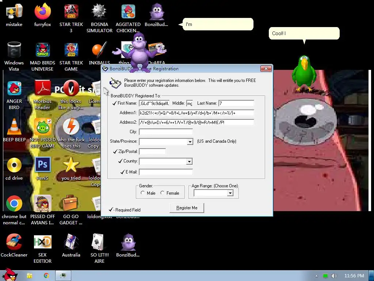Screen dimensions: 374x281
Task: Open PISSED OFF AVIANS seasons icon
Action: point(42,204)
